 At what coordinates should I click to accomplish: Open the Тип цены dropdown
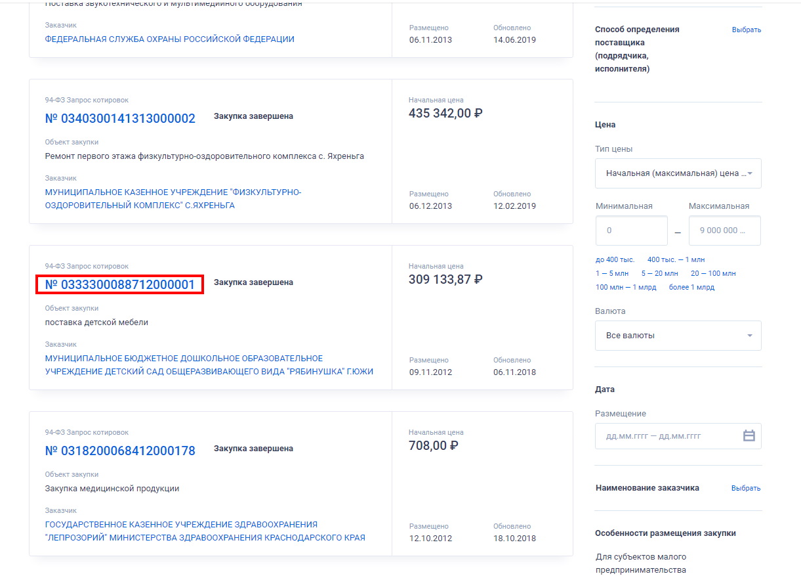click(678, 173)
